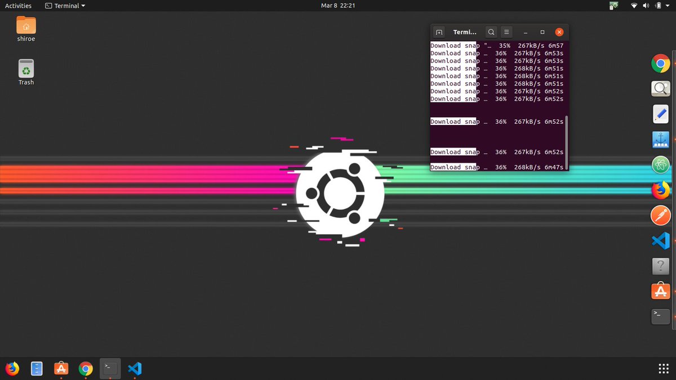
Task: Launch Postman from the right dock
Action: pyautogui.click(x=660, y=215)
